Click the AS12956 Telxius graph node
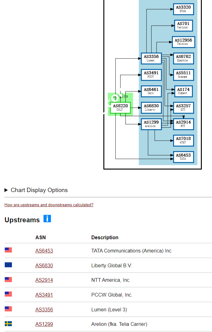 [x=183, y=42]
